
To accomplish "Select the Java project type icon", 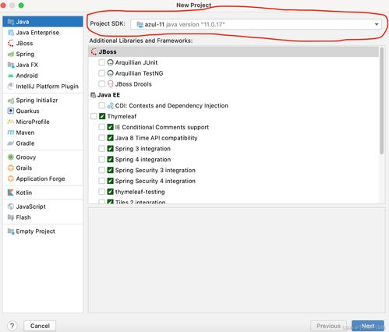I will pos(11,22).
